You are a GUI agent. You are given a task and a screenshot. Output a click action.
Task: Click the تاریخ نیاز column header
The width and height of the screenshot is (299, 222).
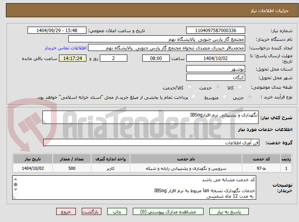33,159
